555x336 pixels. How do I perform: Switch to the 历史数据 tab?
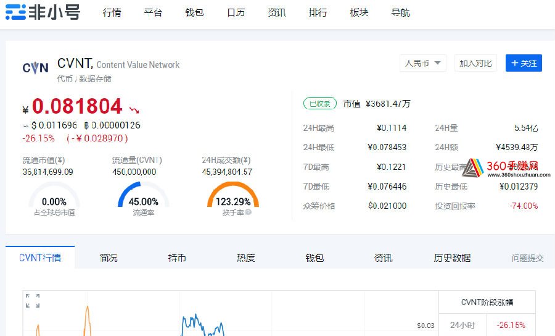pos(452,258)
